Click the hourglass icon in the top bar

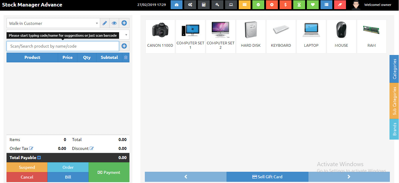coord(299,5)
